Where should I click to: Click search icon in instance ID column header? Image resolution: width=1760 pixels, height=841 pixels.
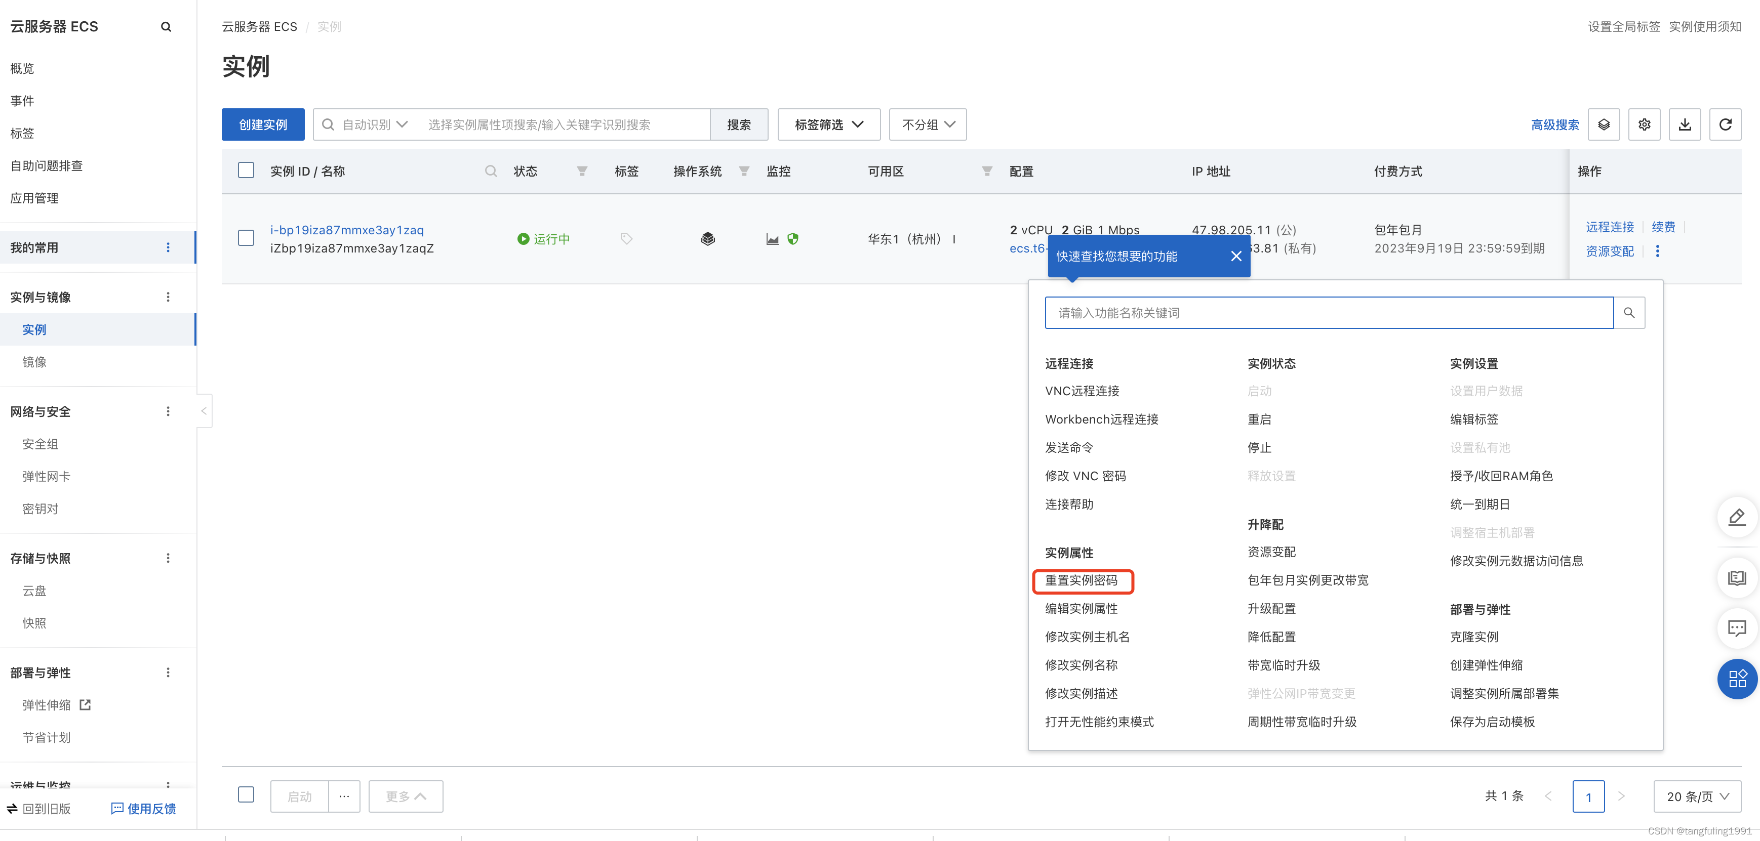pyautogui.click(x=491, y=171)
